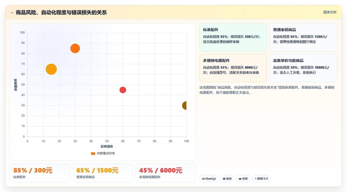Viewport: 347px width, 192px height.
Task: Click the chart summary paragraph starting 这张图围绕
Action: pyautogui.click(x=267, y=90)
